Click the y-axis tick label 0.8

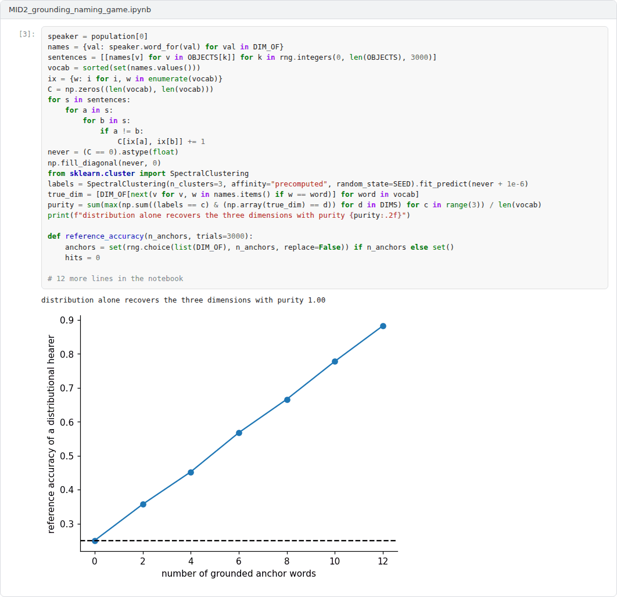click(67, 354)
